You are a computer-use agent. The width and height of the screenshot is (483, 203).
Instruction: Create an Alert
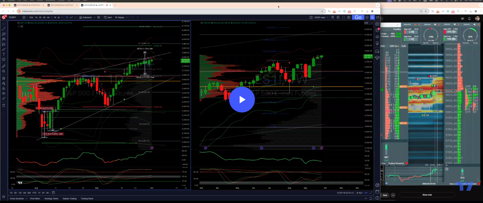point(108,17)
